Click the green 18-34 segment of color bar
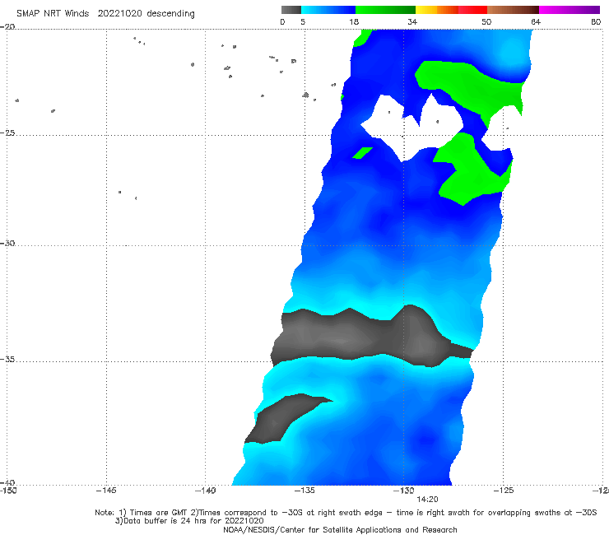This screenshot has width=609, height=535. [x=385, y=10]
